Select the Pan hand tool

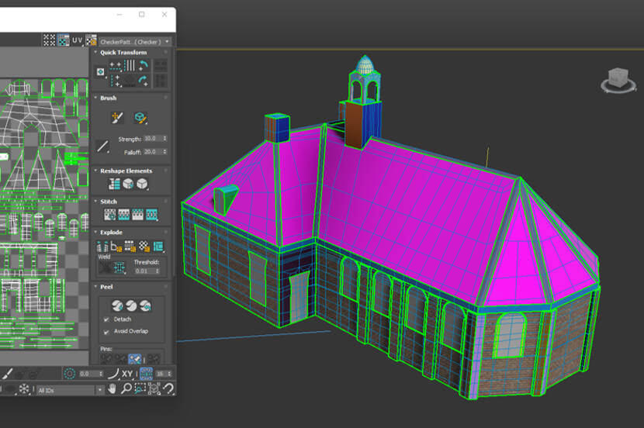click(112, 389)
